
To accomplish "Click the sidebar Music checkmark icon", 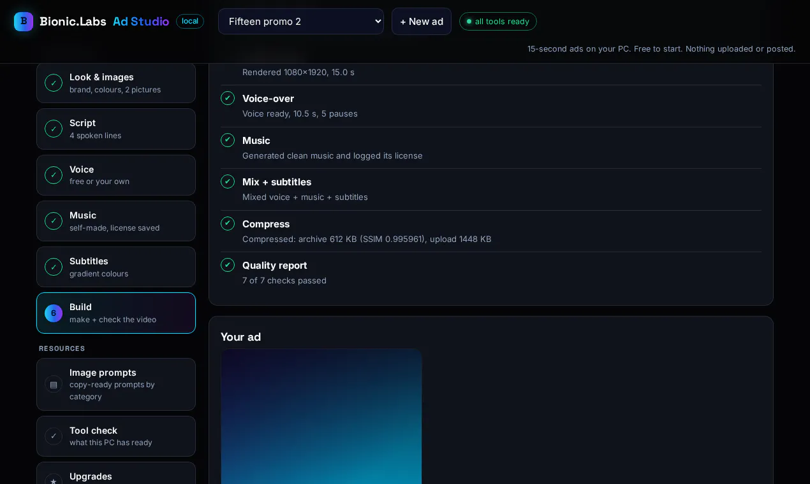I will click(x=54, y=221).
